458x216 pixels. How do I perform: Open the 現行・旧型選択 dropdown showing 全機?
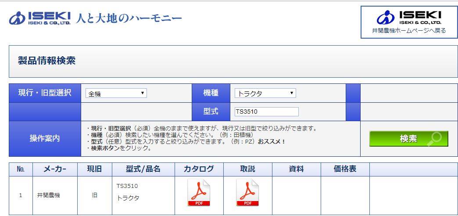pos(116,93)
